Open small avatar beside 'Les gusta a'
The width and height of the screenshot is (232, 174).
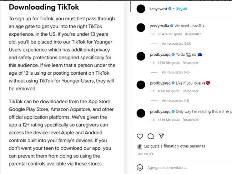click(140, 146)
